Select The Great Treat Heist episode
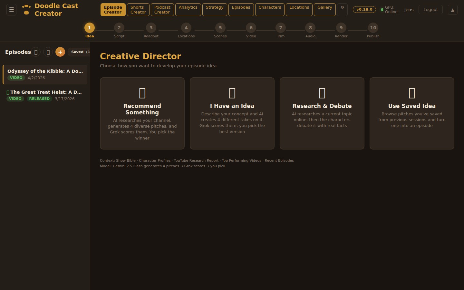Image resolution: width=464 pixels, height=290 pixels. (45, 95)
